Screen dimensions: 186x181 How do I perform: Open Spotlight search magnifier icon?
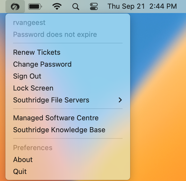point(76,7)
